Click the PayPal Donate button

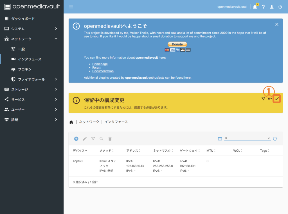(177, 44)
